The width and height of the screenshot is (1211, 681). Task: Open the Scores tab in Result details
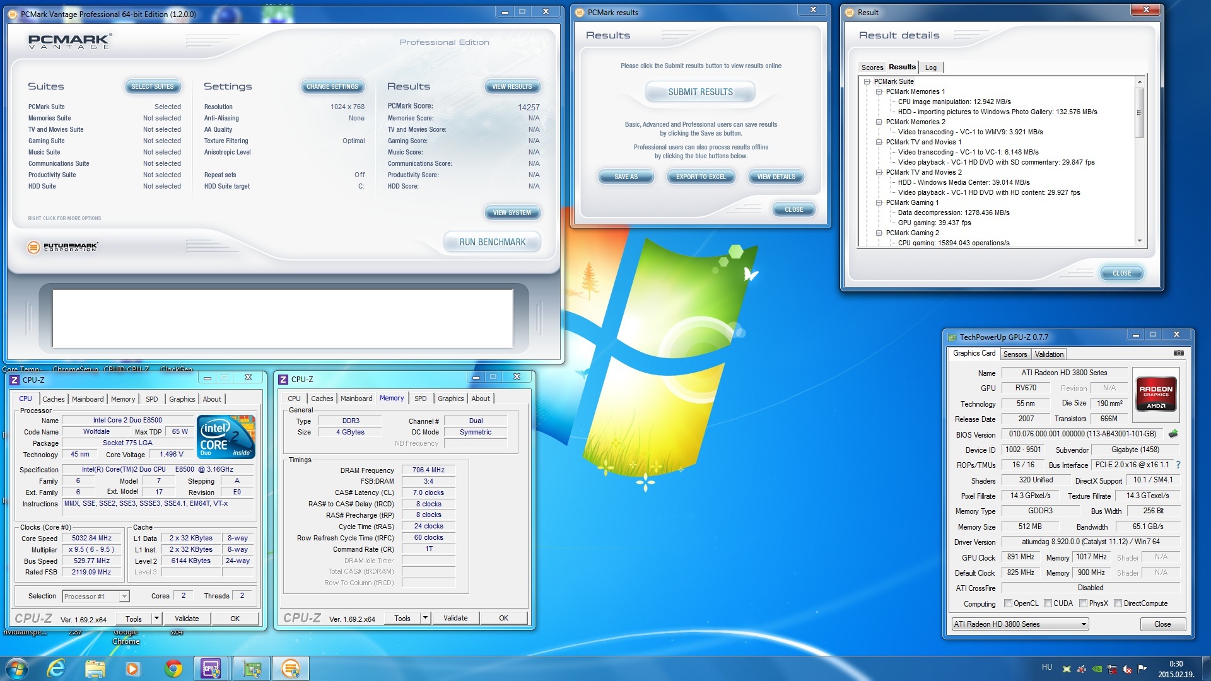click(x=872, y=67)
